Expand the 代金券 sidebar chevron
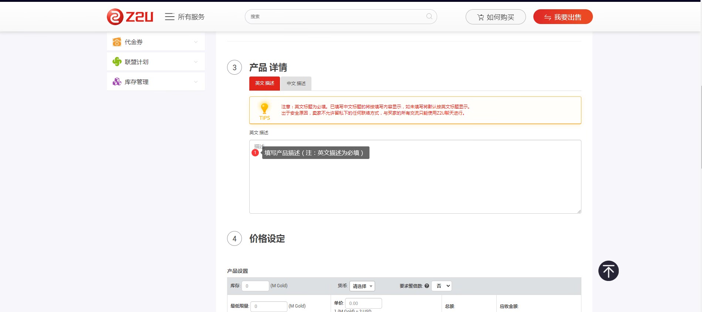Screen dimensions: 702x312 click(196, 42)
